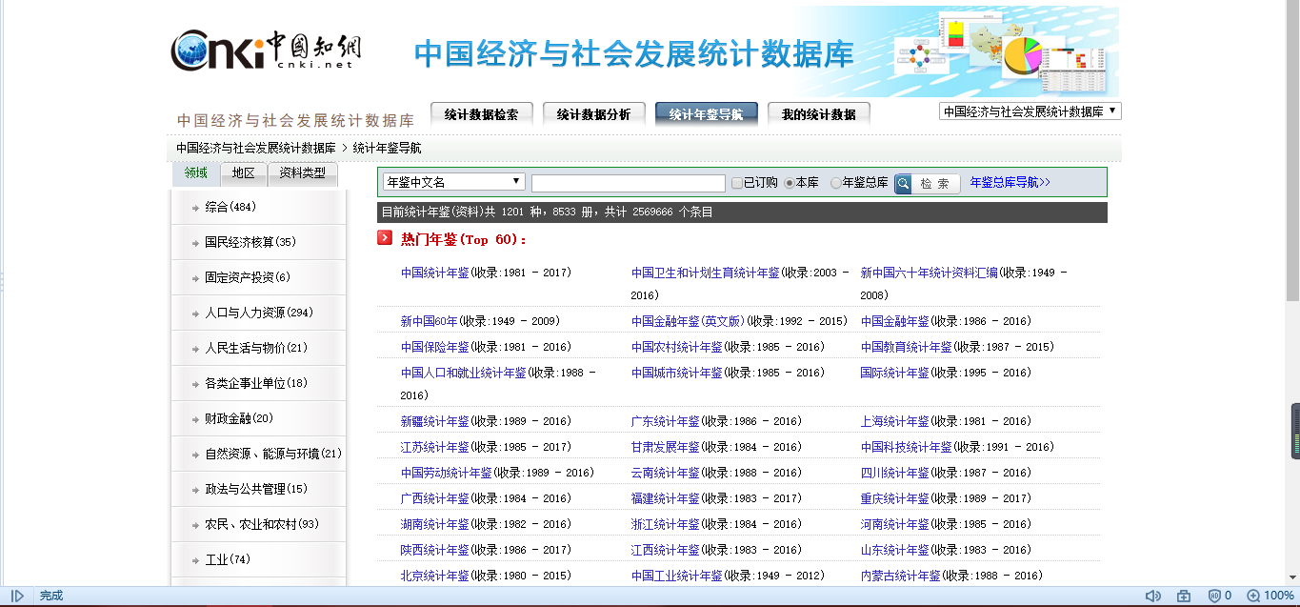The width and height of the screenshot is (1300, 607).
Task: Select the 年鉴总库 radio button
Action: coord(836,183)
